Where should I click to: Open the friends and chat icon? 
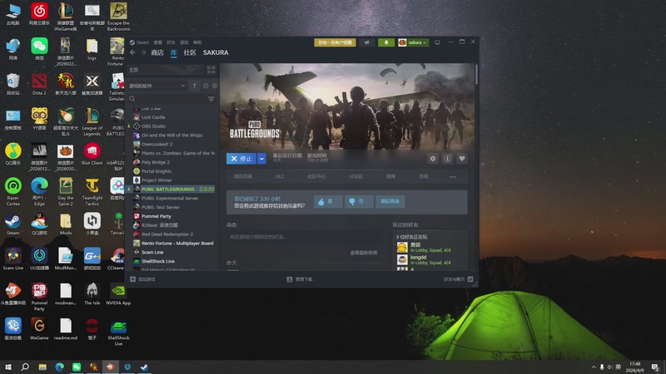tap(470, 279)
